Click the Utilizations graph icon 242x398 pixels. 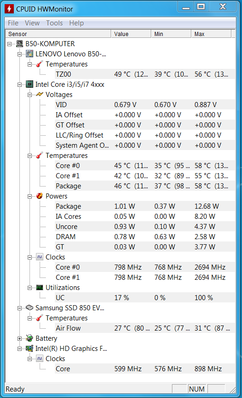pos(40,287)
